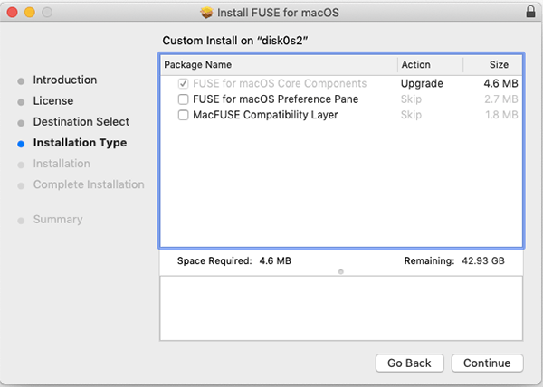Viewport: 543px width, 387px height.
Task: Enable MacFUSE Compatibility Layer checkbox
Action: [183, 115]
